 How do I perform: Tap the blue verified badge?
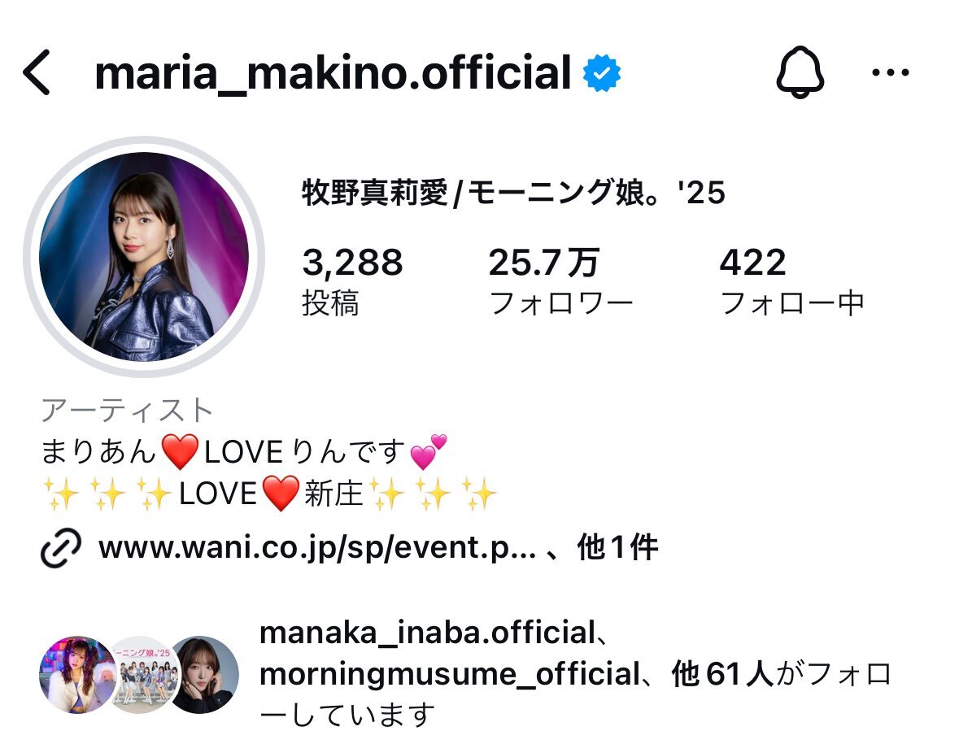pyautogui.click(x=602, y=72)
